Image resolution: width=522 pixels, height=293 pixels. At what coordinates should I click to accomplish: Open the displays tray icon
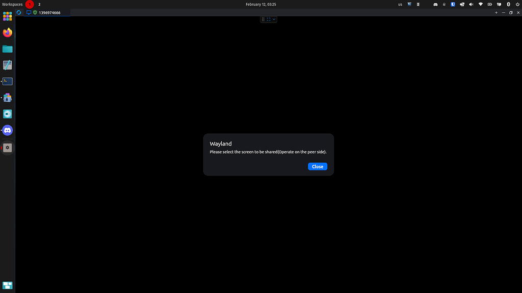(462, 4)
